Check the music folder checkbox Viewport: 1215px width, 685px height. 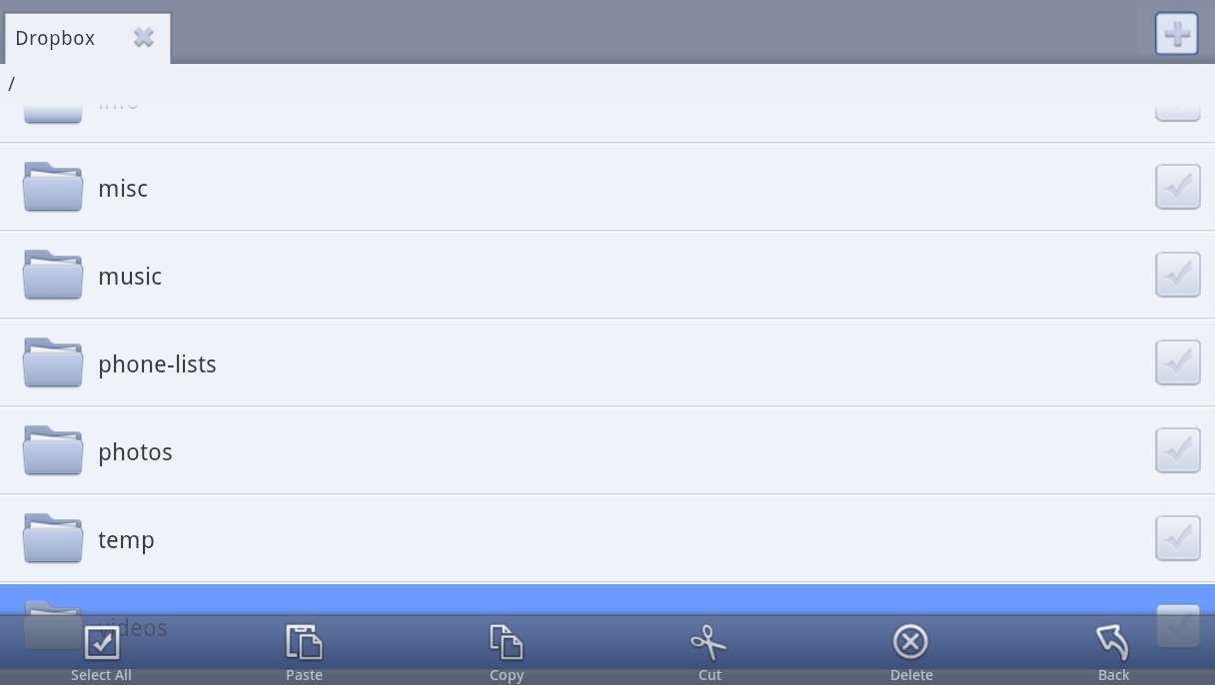point(1178,275)
